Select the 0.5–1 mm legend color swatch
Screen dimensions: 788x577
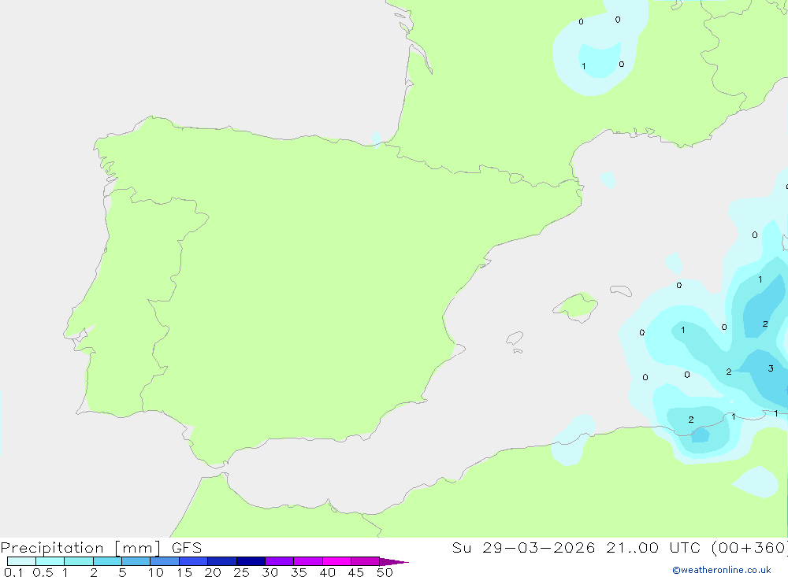tap(50, 561)
